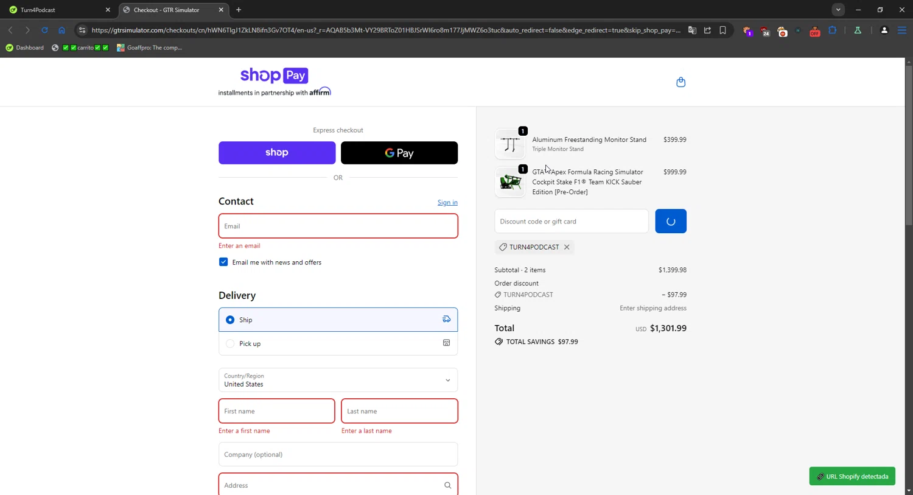Open the extension with red stop badge
Screen dimensions: 913x495
coord(782,31)
